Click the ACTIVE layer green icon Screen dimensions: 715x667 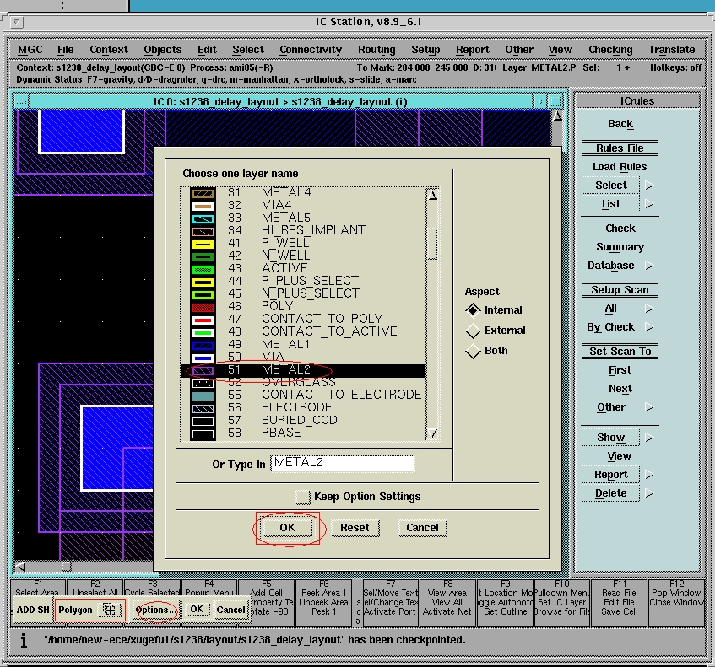(x=203, y=268)
